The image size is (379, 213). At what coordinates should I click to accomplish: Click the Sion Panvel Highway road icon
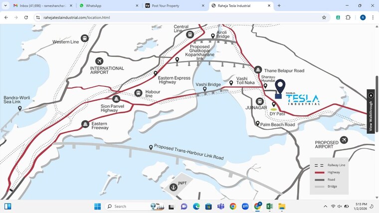(x=116, y=99)
